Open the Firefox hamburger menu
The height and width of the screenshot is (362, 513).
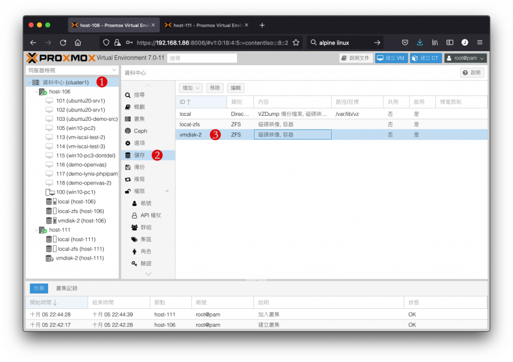479,43
